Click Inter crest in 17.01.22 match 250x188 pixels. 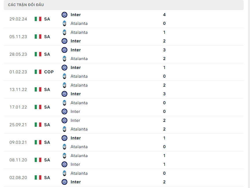point(64,111)
